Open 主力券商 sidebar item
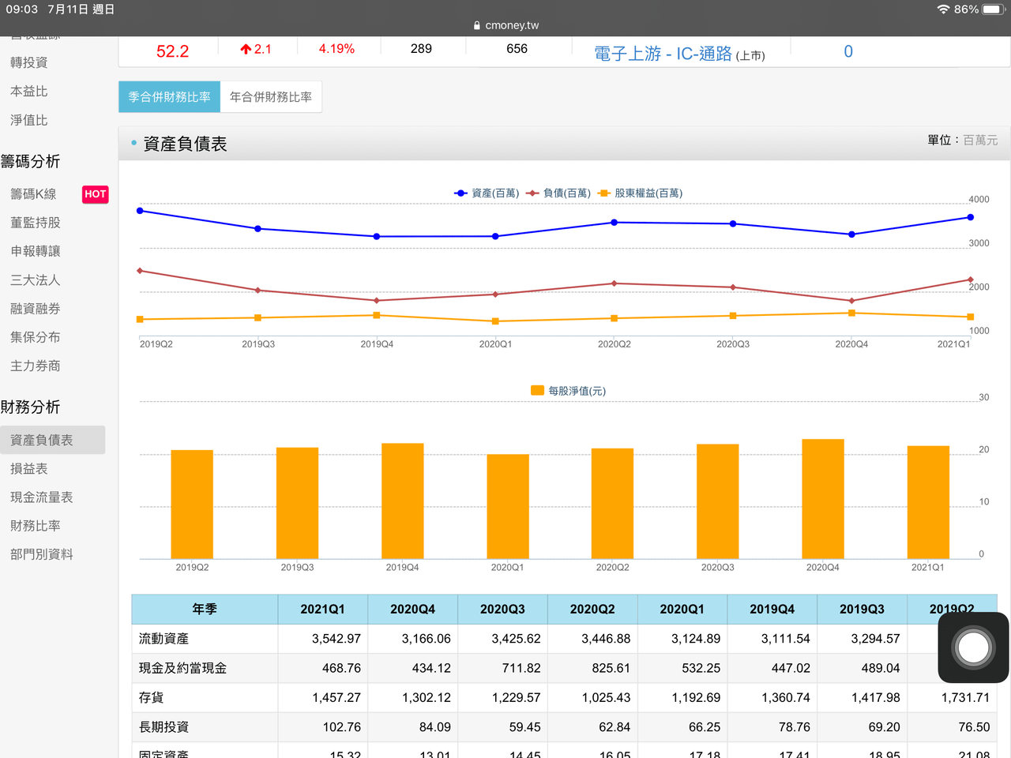 coord(36,366)
